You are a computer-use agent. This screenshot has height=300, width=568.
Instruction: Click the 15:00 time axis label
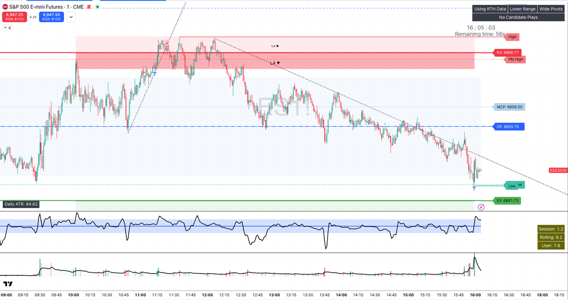pyautogui.click(x=408, y=294)
